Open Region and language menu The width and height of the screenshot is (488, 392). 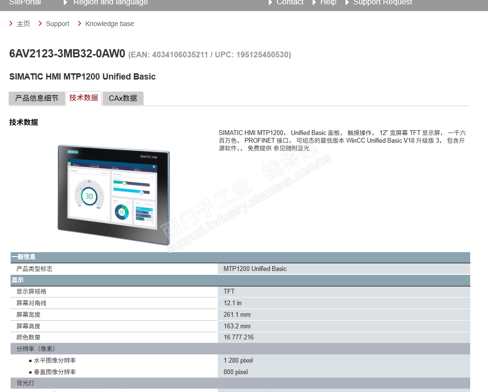click(x=110, y=2)
